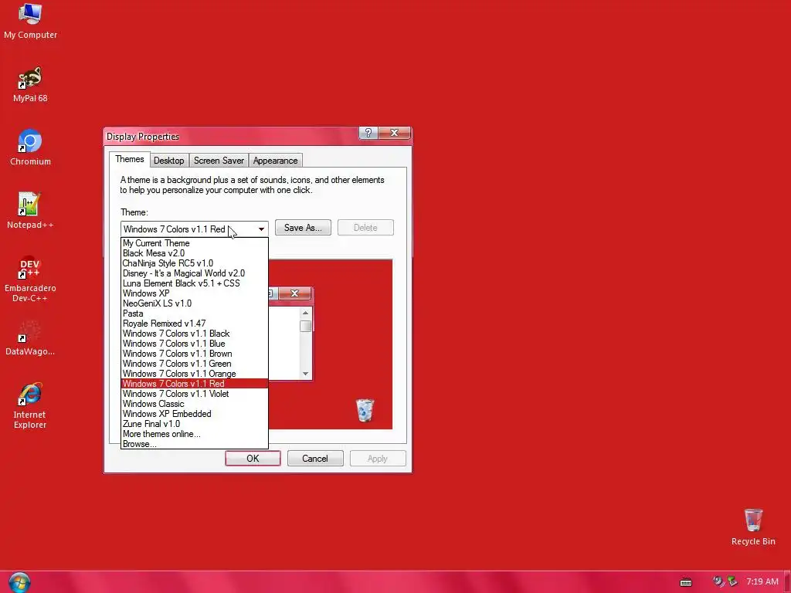
Task: Choose ChaNinja Style RC5 v1.0 theme
Action: (x=195, y=263)
